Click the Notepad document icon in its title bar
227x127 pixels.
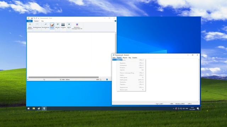tap(113, 55)
